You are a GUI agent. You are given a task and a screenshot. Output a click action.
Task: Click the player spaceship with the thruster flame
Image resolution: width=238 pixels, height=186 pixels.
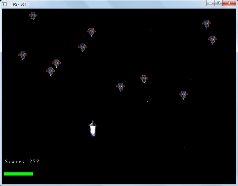[93, 128]
